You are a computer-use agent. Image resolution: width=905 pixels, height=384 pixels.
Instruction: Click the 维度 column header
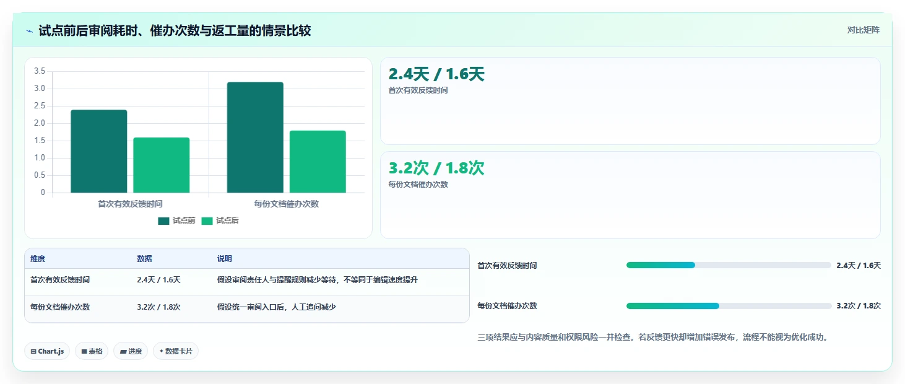coord(38,259)
